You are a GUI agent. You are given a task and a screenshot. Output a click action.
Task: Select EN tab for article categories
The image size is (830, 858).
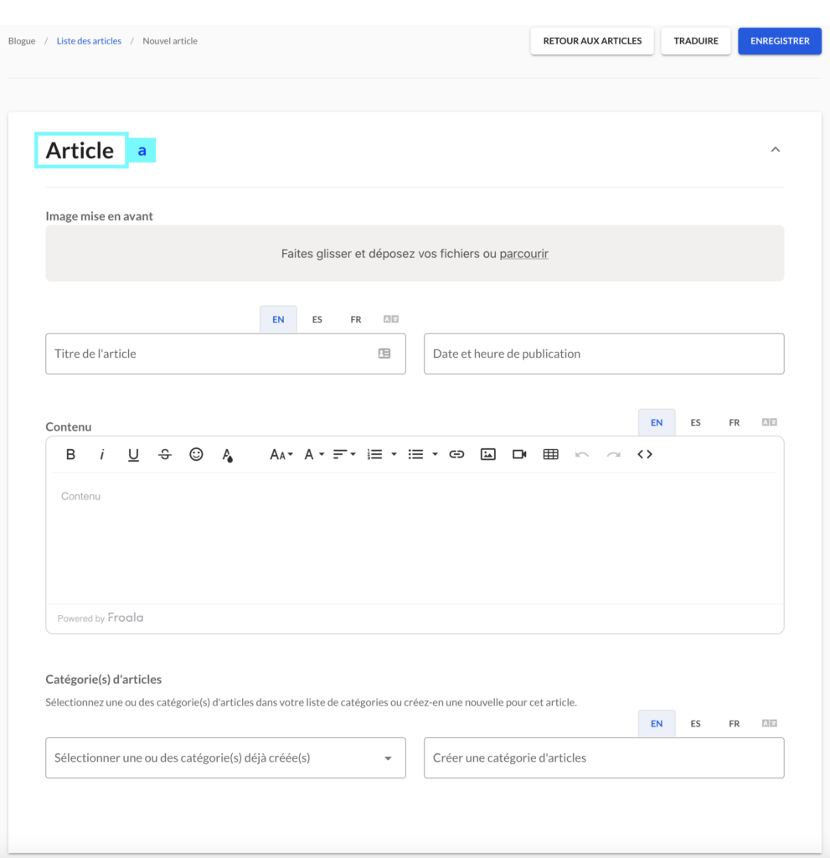(x=657, y=723)
